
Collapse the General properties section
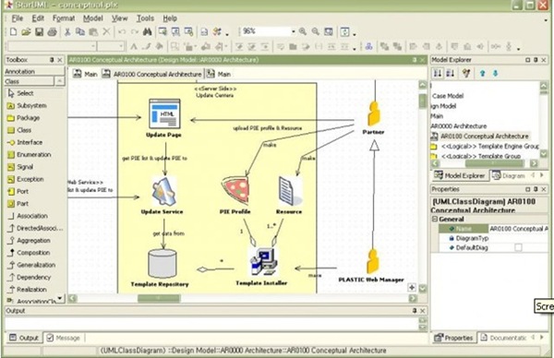[x=435, y=219]
